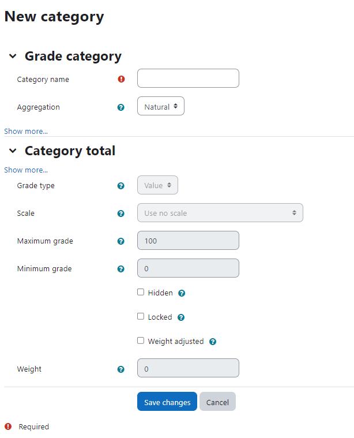The height and width of the screenshot is (438, 354).
Task: Open help icon beside Grade type
Action: 120,186
